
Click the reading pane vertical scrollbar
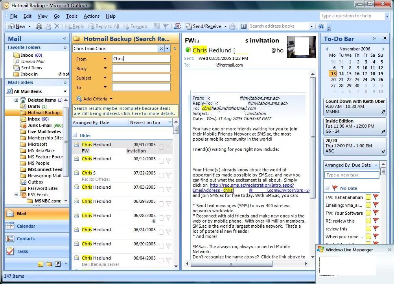313,138
